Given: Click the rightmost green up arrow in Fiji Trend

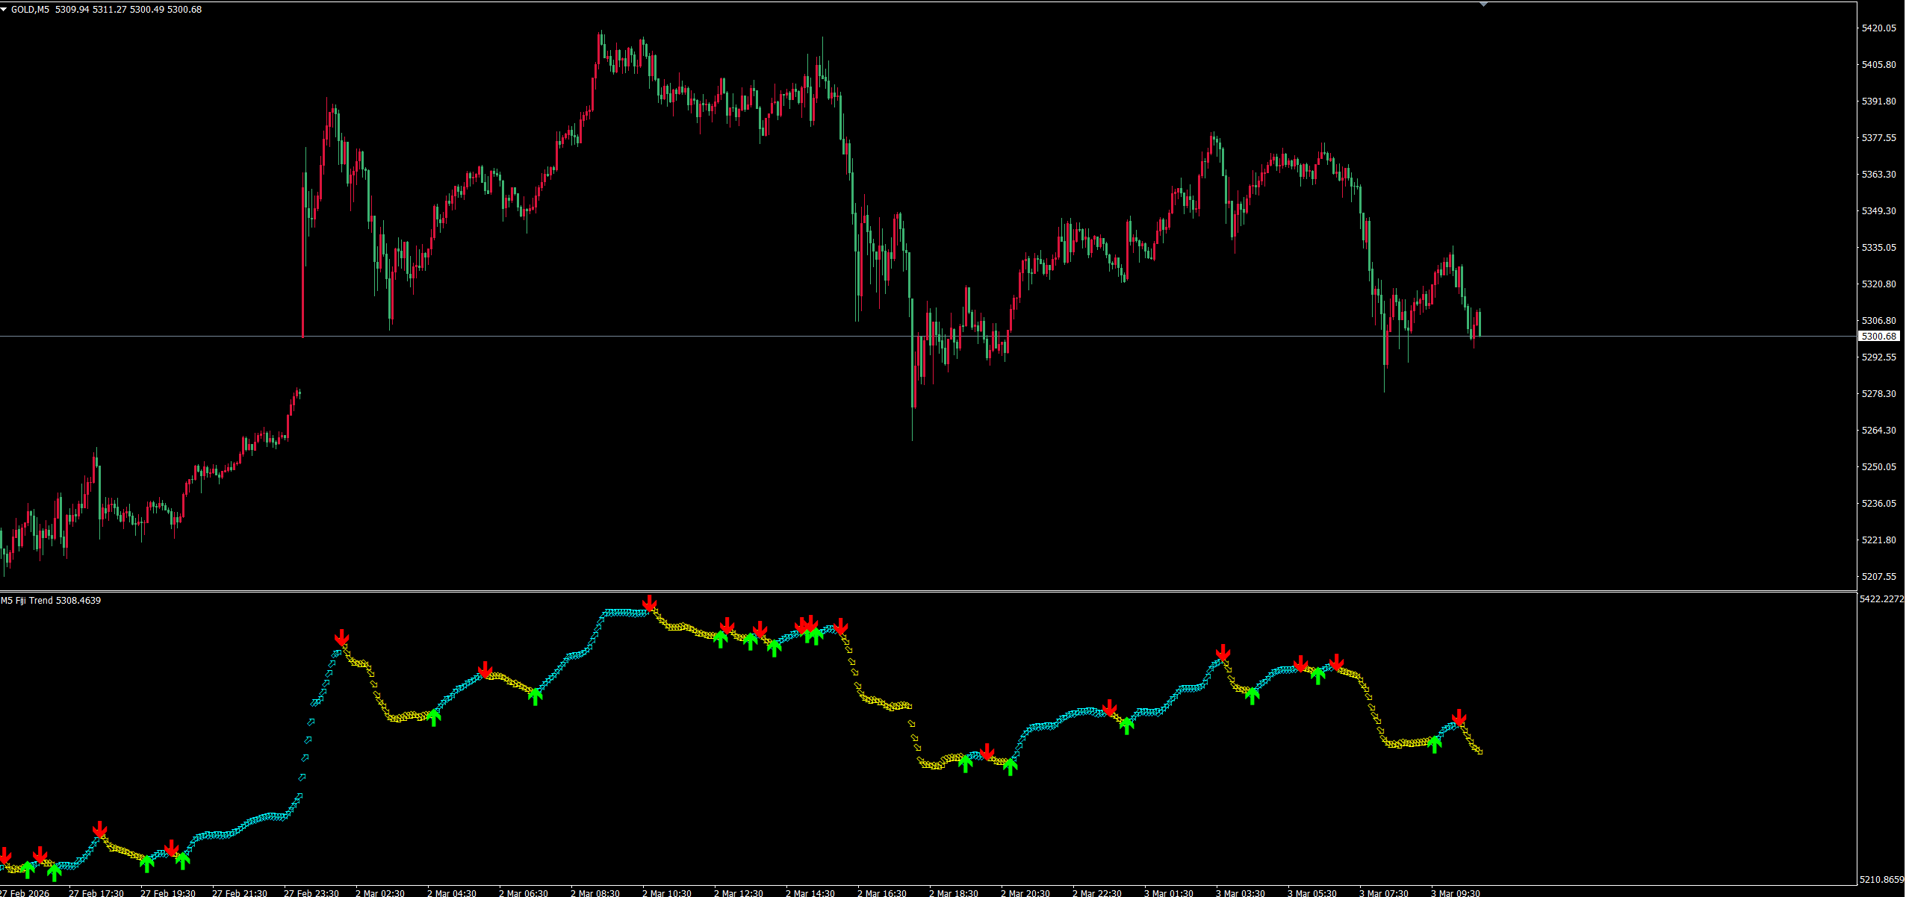Looking at the screenshot, I should coord(1434,743).
